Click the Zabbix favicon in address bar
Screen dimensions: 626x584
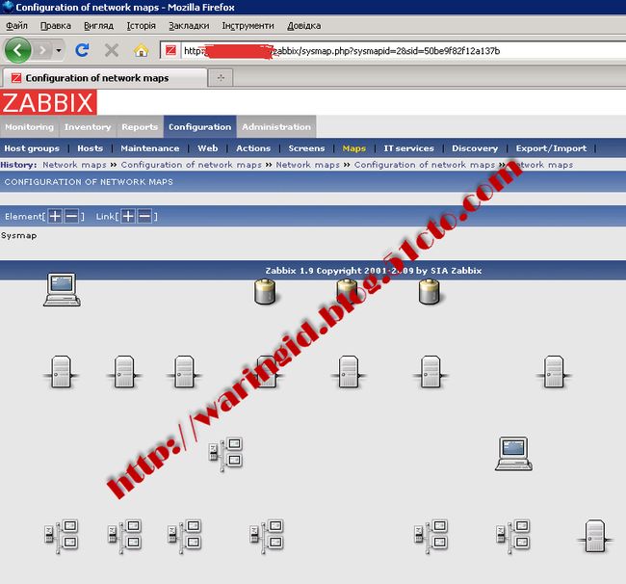click(170, 51)
